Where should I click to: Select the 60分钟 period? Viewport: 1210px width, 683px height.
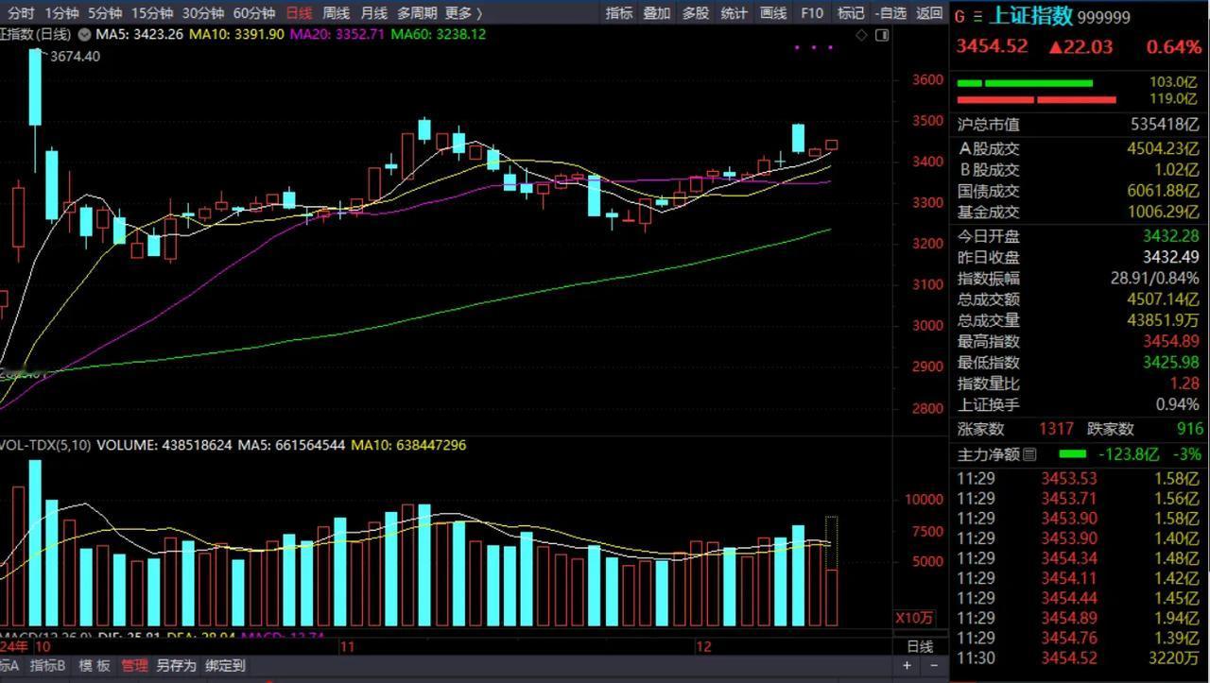pos(254,13)
